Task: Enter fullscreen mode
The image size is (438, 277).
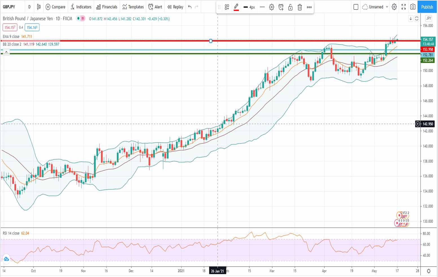Action: (404, 7)
